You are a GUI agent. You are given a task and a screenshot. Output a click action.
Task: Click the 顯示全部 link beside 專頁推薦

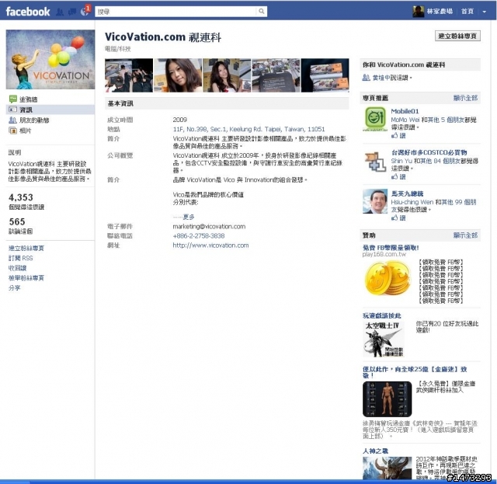[x=465, y=98]
